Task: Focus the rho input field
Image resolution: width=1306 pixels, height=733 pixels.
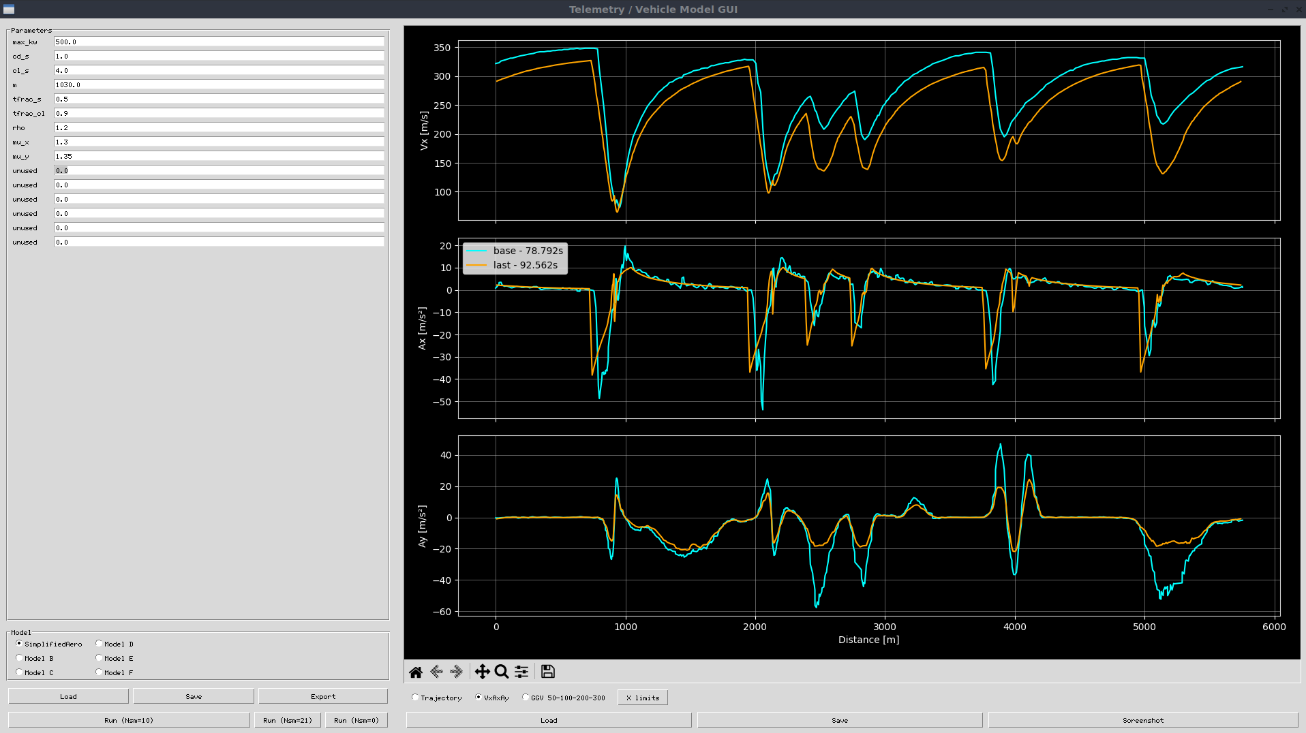Action: click(219, 127)
